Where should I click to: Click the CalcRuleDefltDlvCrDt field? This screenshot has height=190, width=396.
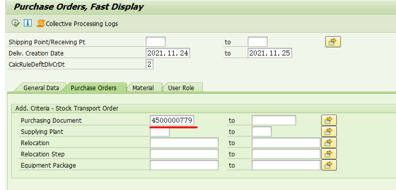(x=149, y=64)
